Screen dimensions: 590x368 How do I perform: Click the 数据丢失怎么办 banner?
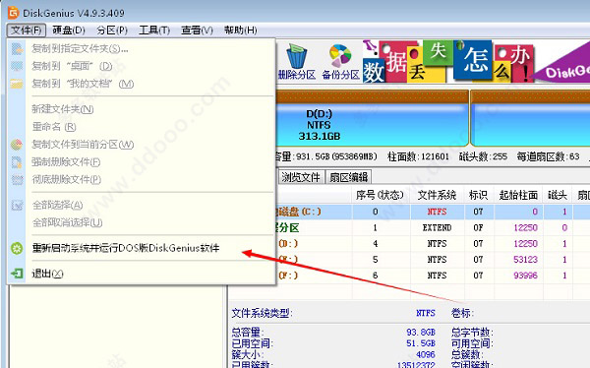[x=447, y=61]
